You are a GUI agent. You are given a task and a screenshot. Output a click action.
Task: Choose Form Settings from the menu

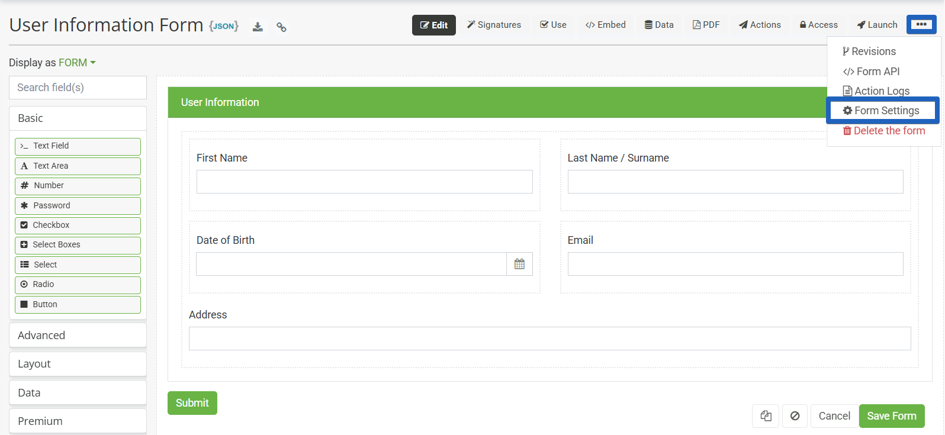tap(882, 111)
